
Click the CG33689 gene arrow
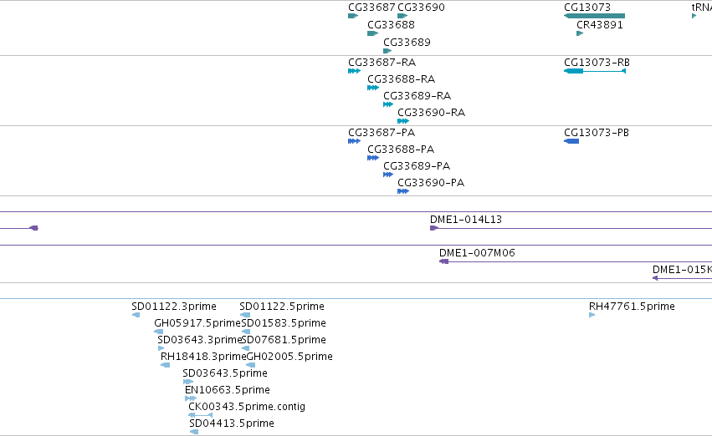point(387,51)
